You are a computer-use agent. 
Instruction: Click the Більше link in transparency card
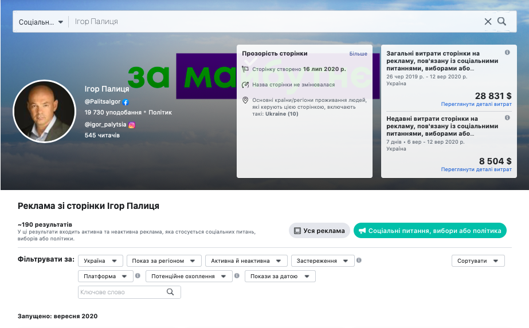pos(358,54)
